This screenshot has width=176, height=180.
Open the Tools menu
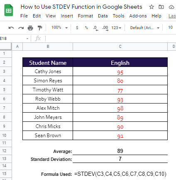coord(118,16)
